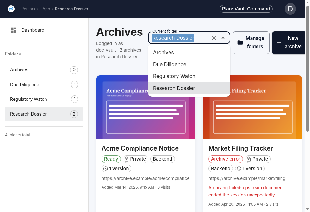Click history icon on Market Filing version chip
Screen dimensions: 310x212
point(239,169)
